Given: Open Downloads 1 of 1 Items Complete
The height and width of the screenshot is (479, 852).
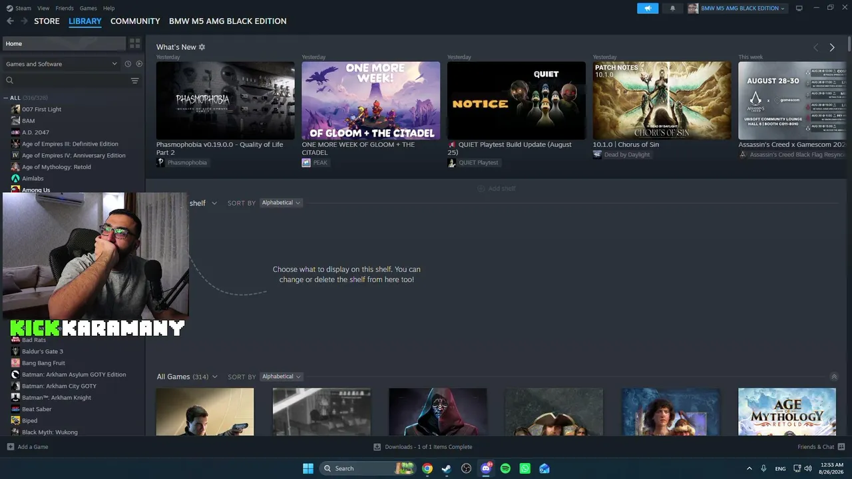Looking at the screenshot, I should pos(429,447).
